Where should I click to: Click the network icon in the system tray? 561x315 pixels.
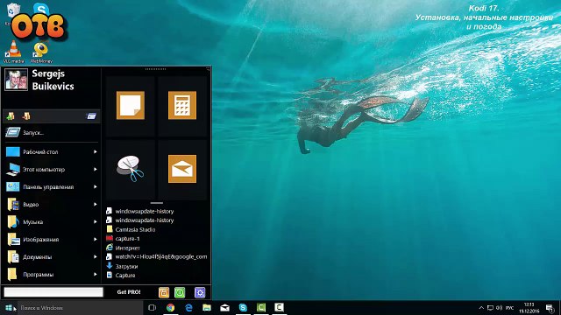(x=490, y=308)
